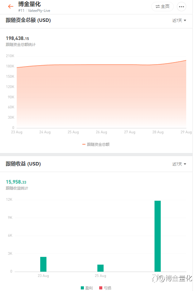The image size is (194, 291).
Task: Open 近7天 dropdown for 跟随资金总额
Action: click(x=179, y=21)
